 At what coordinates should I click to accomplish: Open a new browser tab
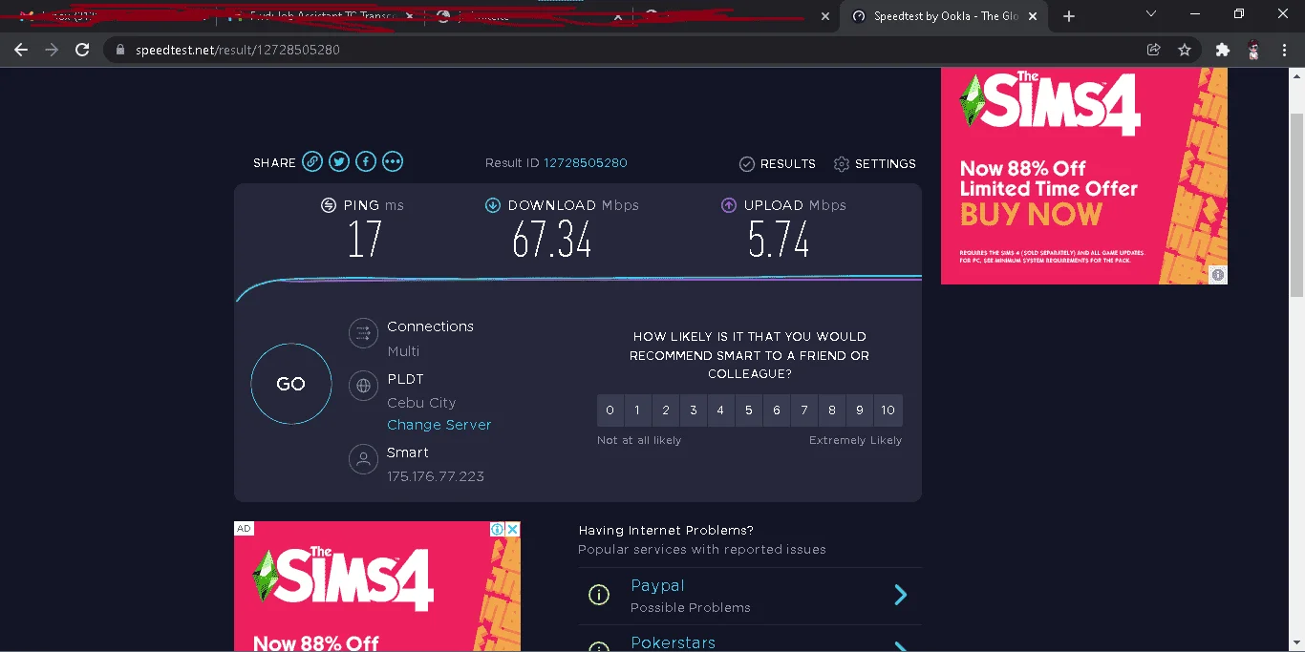click(1069, 16)
